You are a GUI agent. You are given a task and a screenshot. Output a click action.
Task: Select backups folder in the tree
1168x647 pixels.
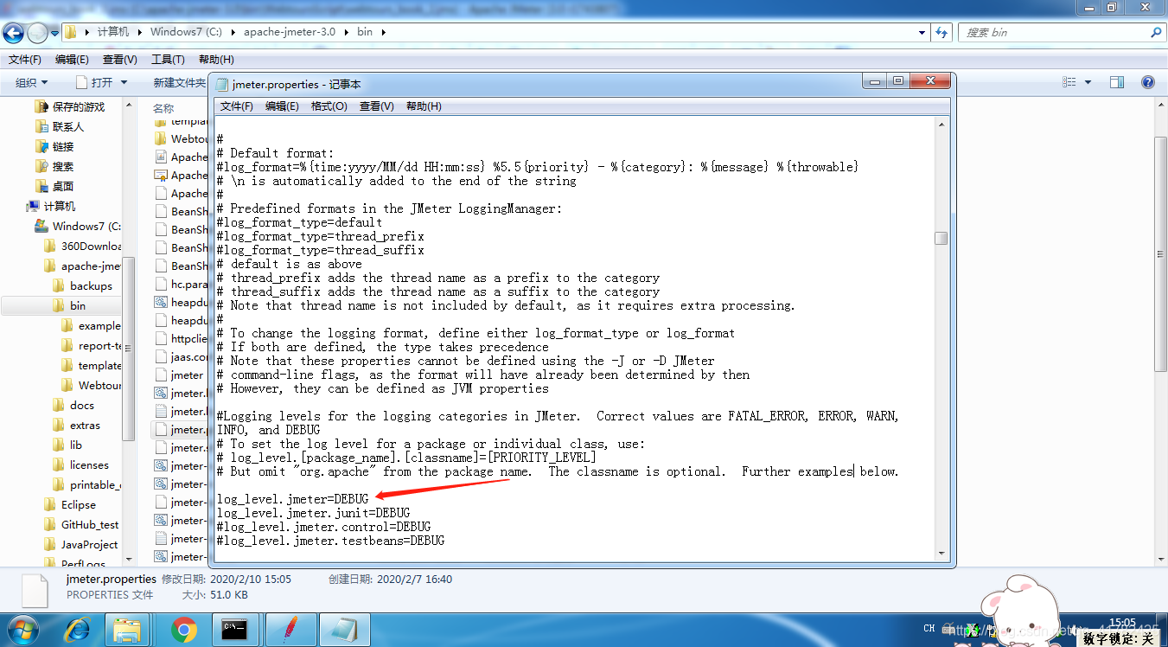pyautogui.click(x=82, y=285)
